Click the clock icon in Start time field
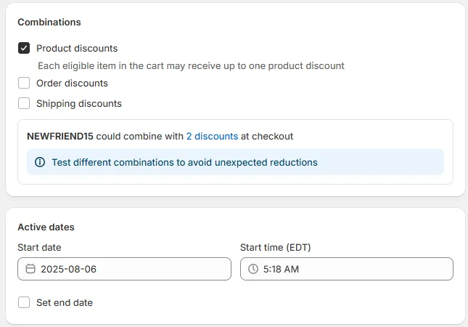The width and height of the screenshot is (468, 327). (253, 269)
